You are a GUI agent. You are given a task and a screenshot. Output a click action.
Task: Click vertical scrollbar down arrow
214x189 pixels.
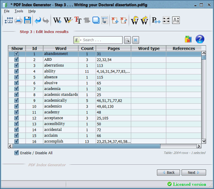click(x=204, y=141)
